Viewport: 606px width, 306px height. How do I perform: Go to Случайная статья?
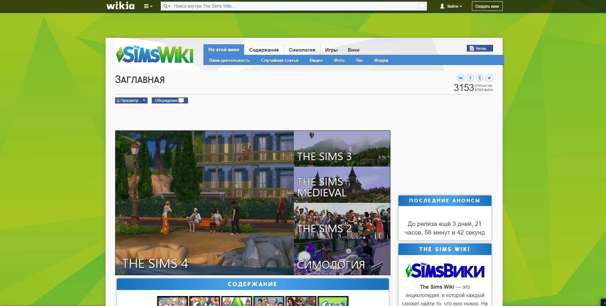click(279, 60)
